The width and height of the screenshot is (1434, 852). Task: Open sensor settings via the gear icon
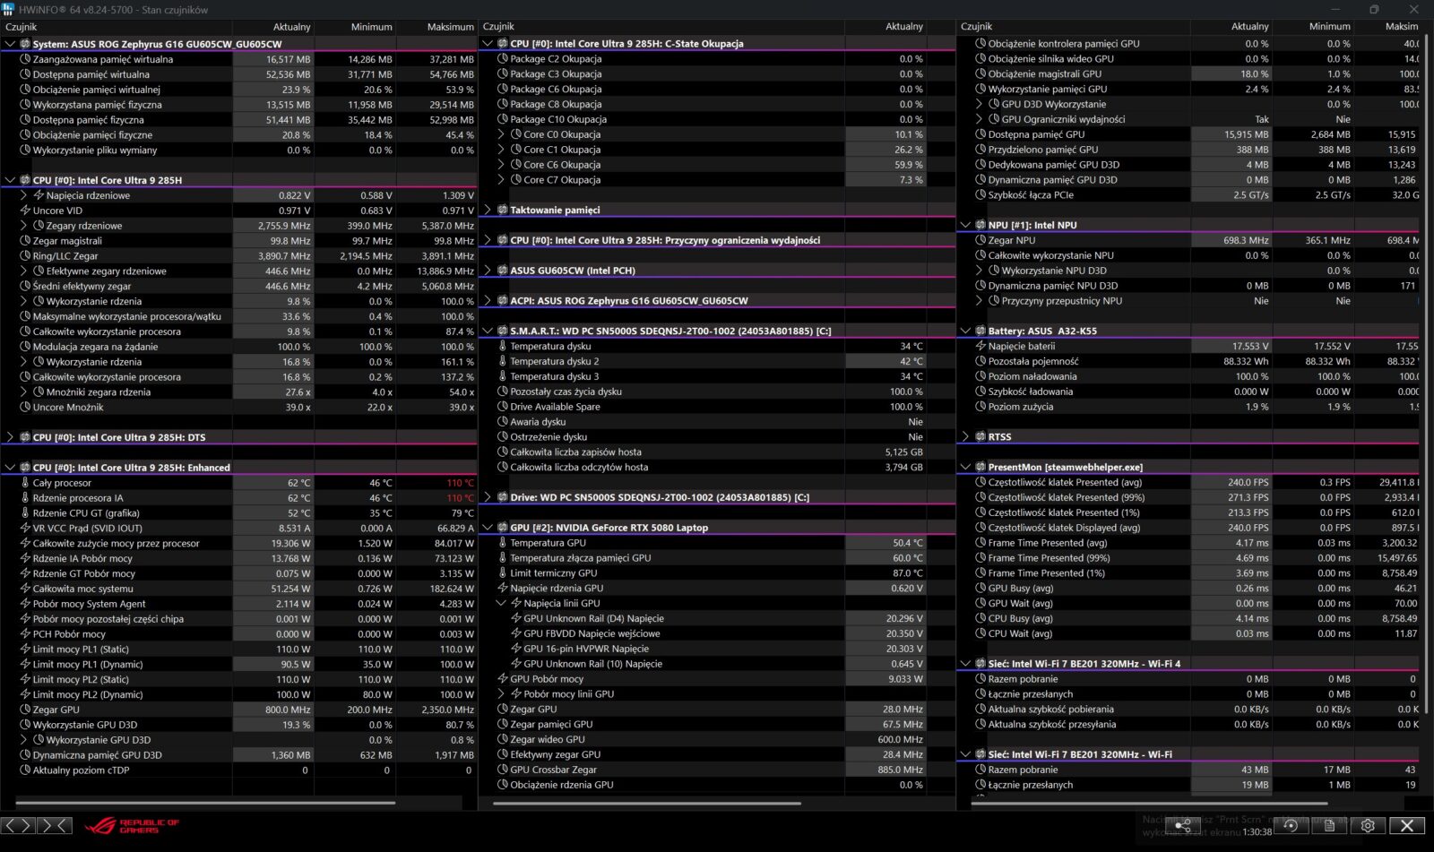click(1368, 825)
